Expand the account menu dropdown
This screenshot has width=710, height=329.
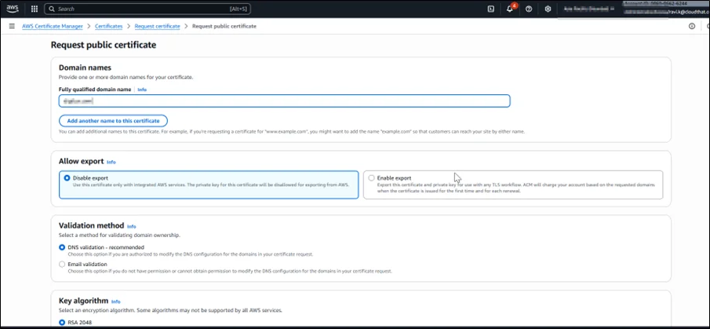[x=667, y=9]
